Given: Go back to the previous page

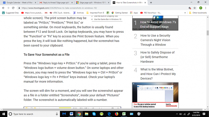Looking at the screenshot, I should tap(3, 8).
